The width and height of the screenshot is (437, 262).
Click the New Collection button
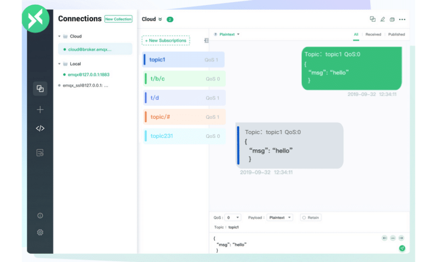pyautogui.click(x=118, y=19)
